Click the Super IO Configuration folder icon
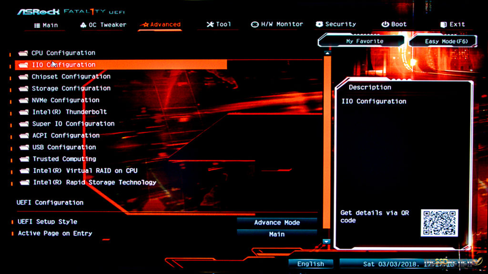Image resolution: width=488 pixels, height=274 pixels. pyautogui.click(x=24, y=124)
